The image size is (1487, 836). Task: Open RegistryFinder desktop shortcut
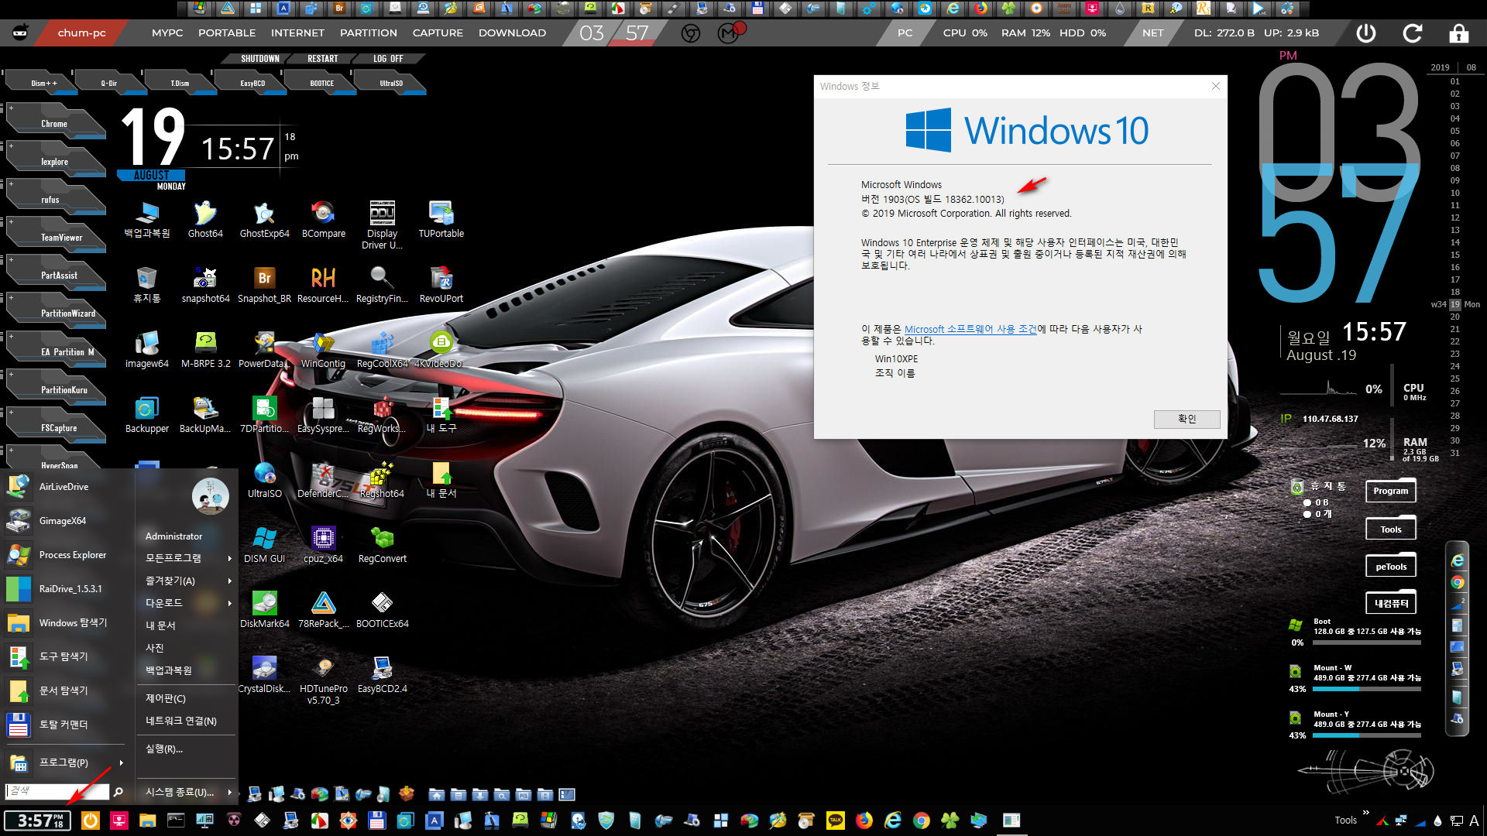tap(382, 284)
